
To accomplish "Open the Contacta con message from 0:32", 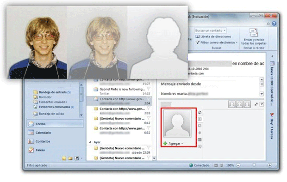I will 119,130.
